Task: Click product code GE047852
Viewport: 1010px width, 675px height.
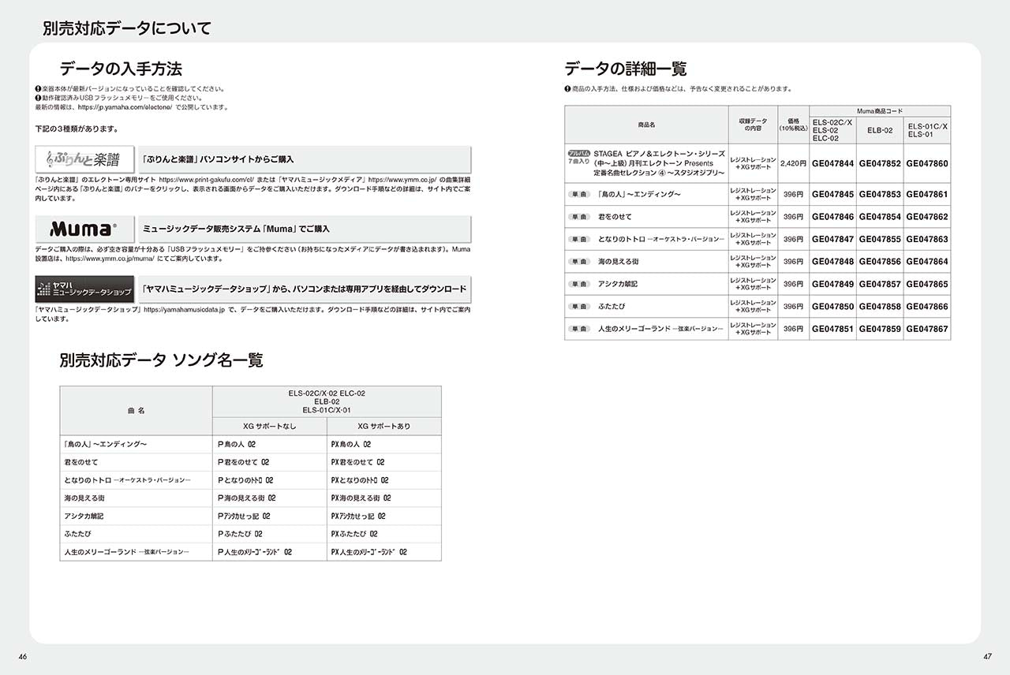Action: (x=880, y=164)
